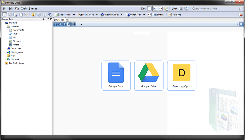
Task: Click the magnifier icon in the quick search box
Action: tap(240, 9)
